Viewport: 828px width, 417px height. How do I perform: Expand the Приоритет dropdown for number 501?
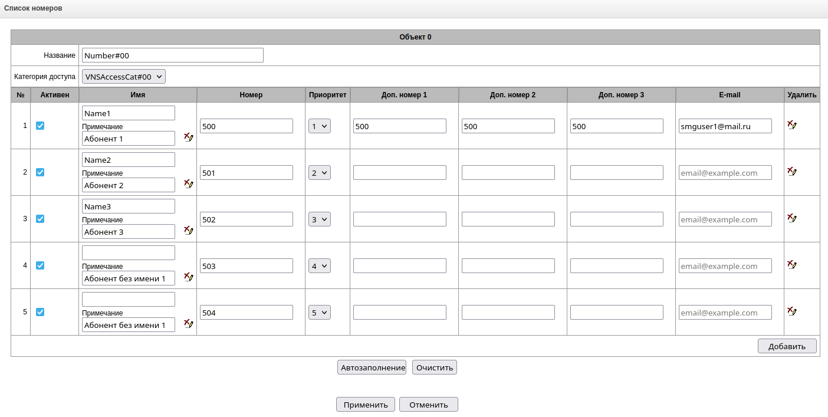pos(320,172)
